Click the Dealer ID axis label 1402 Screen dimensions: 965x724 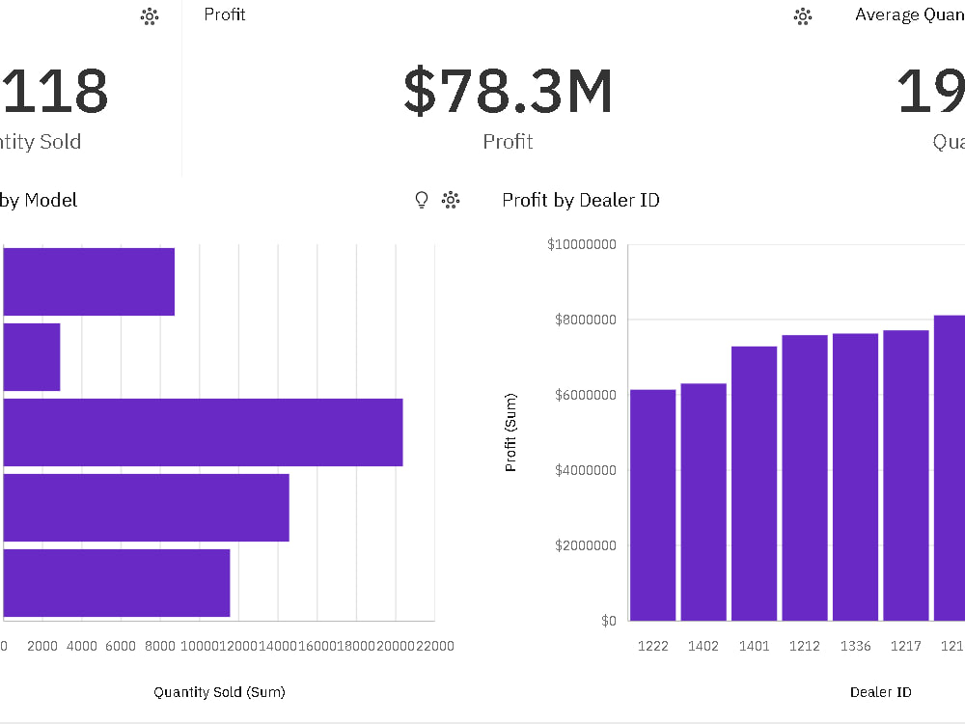[x=703, y=646]
